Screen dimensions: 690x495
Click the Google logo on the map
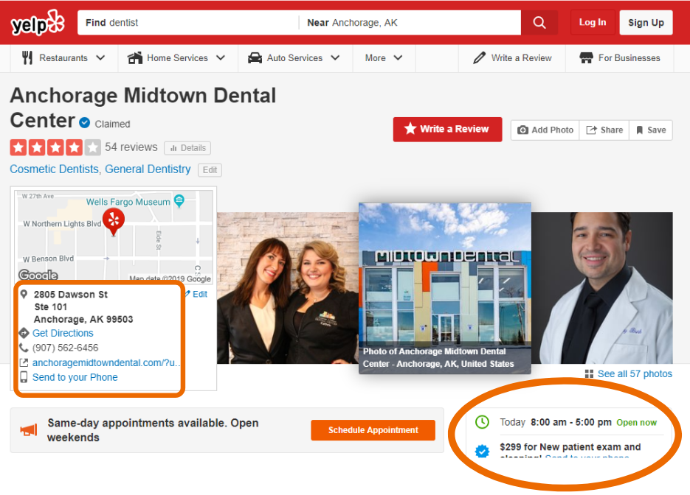tap(38, 275)
